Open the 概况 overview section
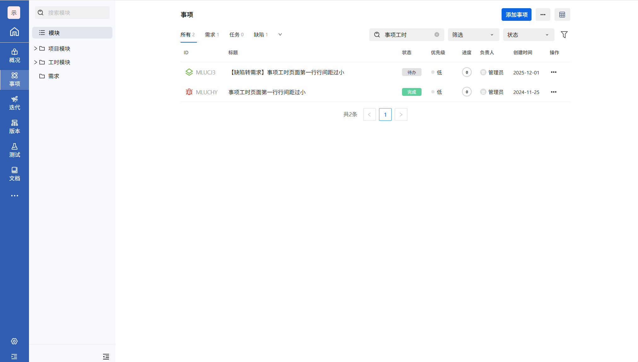The height and width of the screenshot is (362, 638). [14, 56]
